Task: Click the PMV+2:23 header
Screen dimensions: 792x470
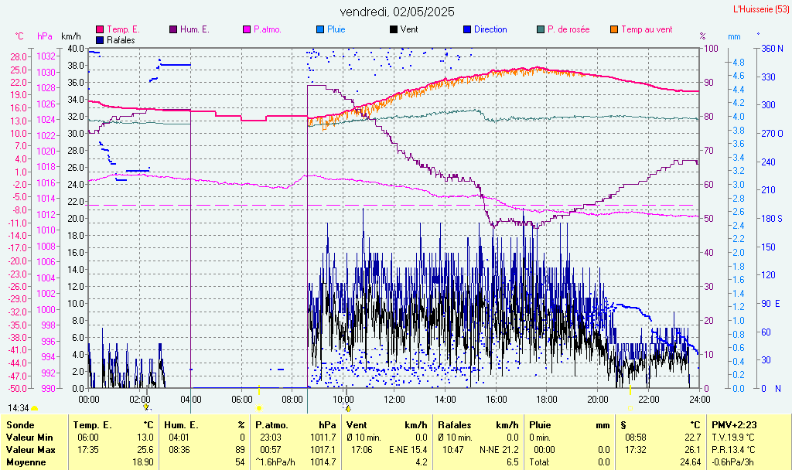Action: coord(734,425)
